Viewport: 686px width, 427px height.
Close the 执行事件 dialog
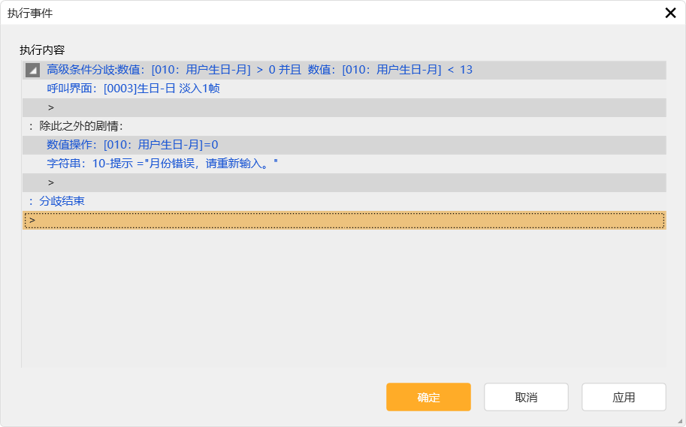[x=670, y=13]
